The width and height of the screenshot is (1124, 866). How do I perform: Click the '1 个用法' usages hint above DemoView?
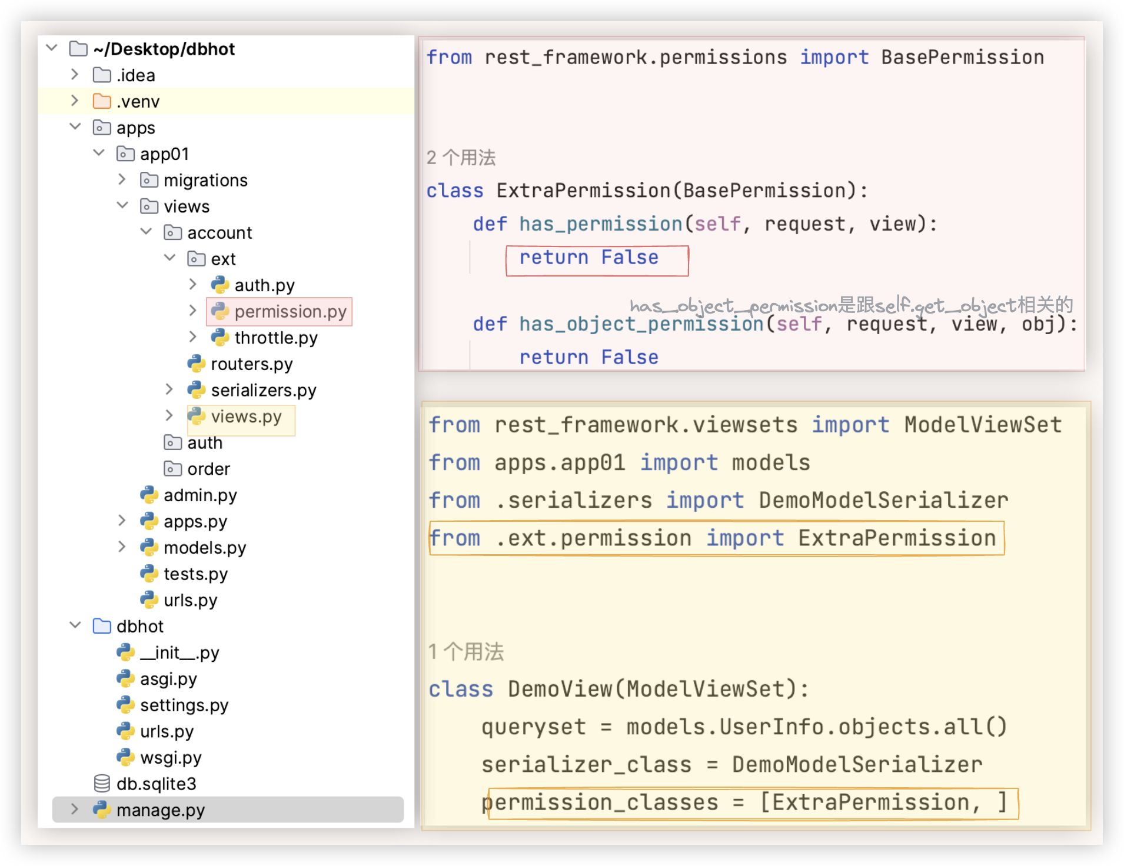(x=465, y=652)
